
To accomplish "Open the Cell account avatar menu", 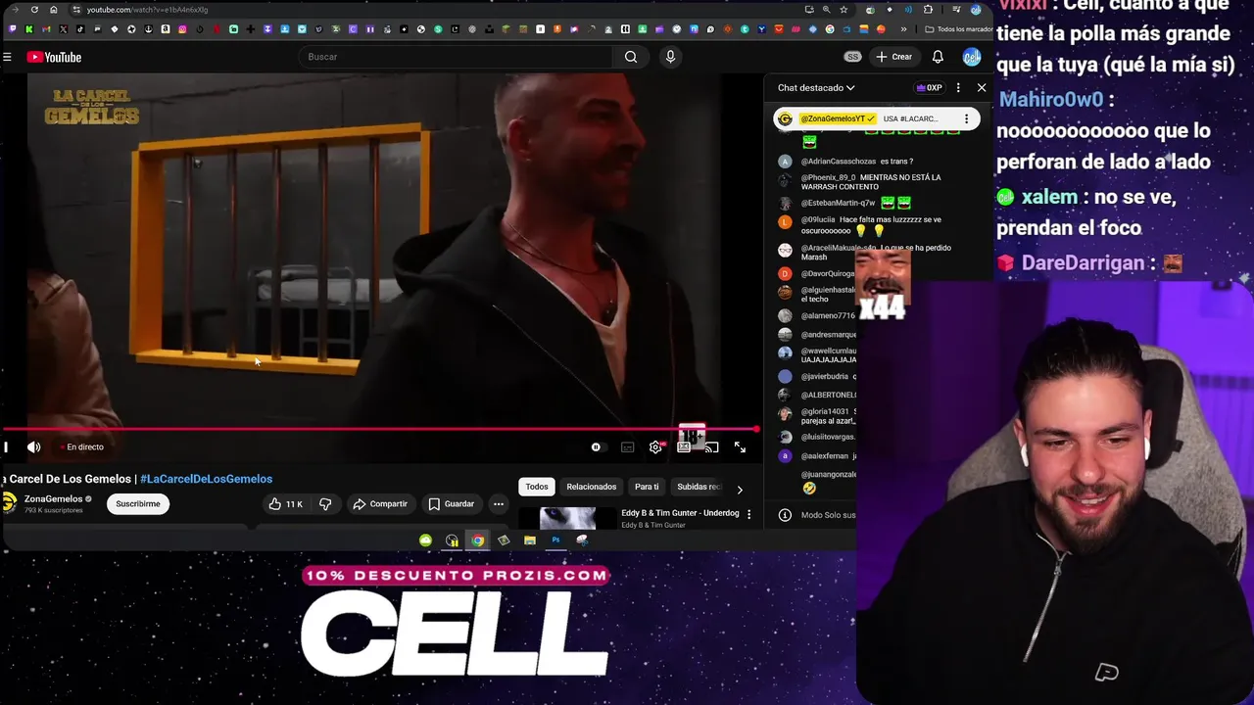I will pyautogui.click(x=971, y=57).
